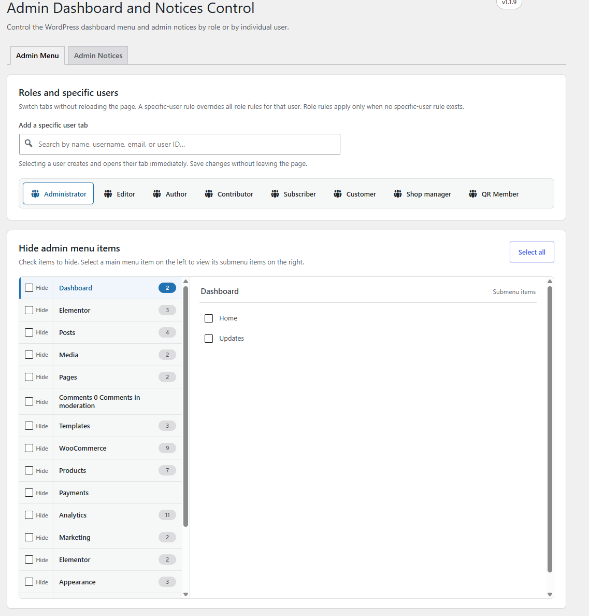Show submenu items for Marketing

point(117,537)
